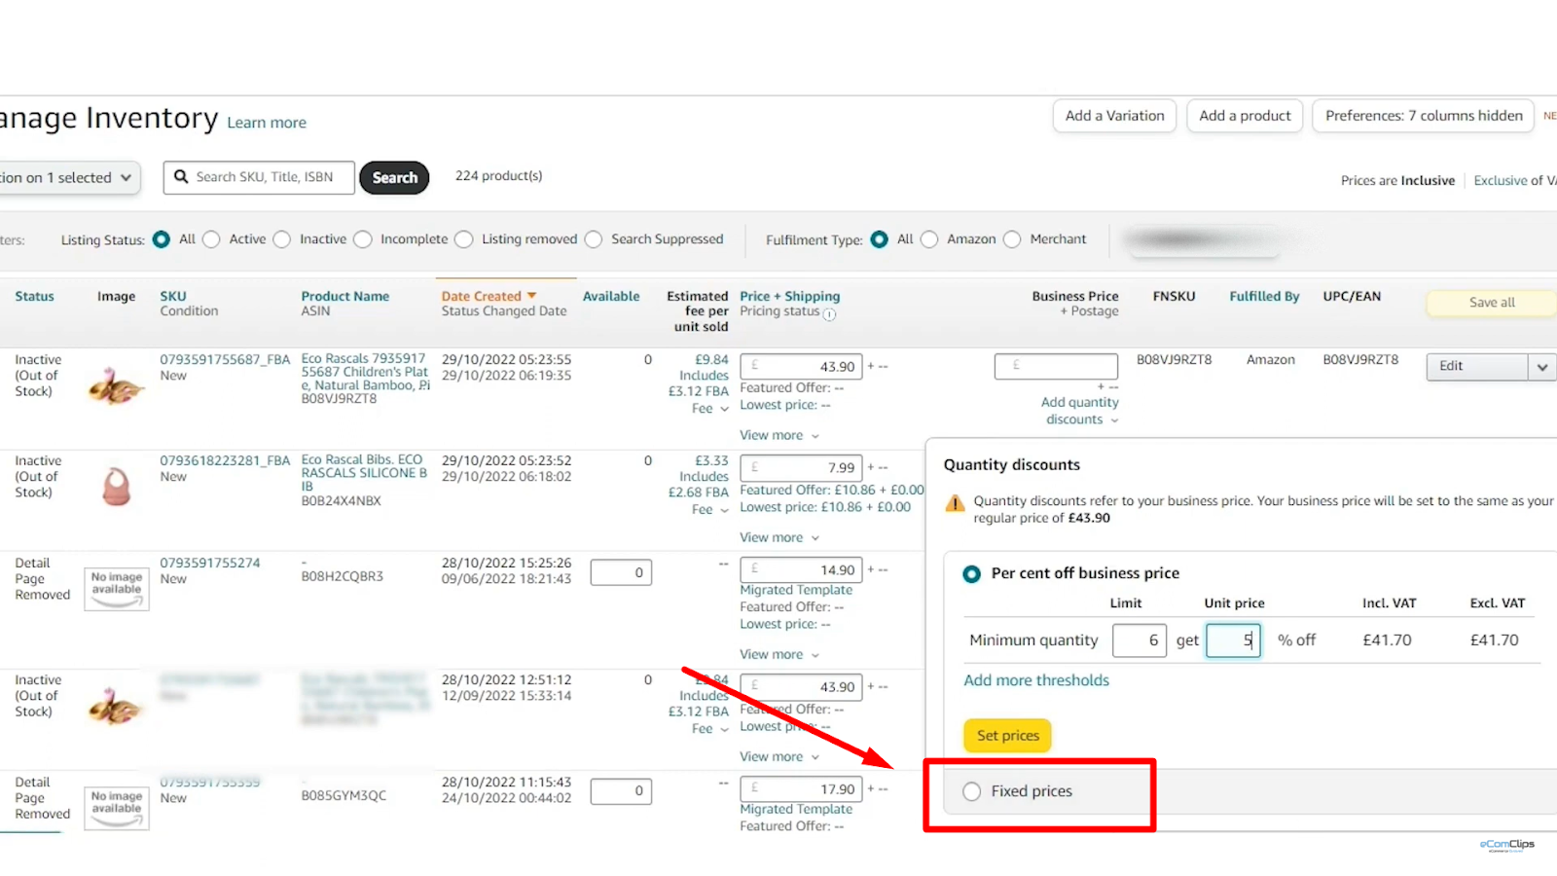The width and height of the screenshot is (1557, 876).
Task: Click the 43.90 price field for B08VJ9RZT8
Action: pyautogui.click(x=801, y=367)
